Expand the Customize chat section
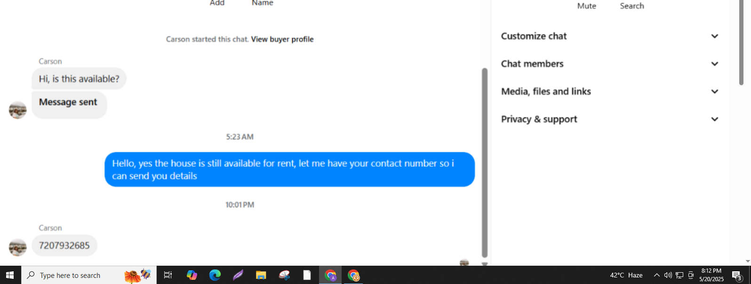 (x=610, y=36)
